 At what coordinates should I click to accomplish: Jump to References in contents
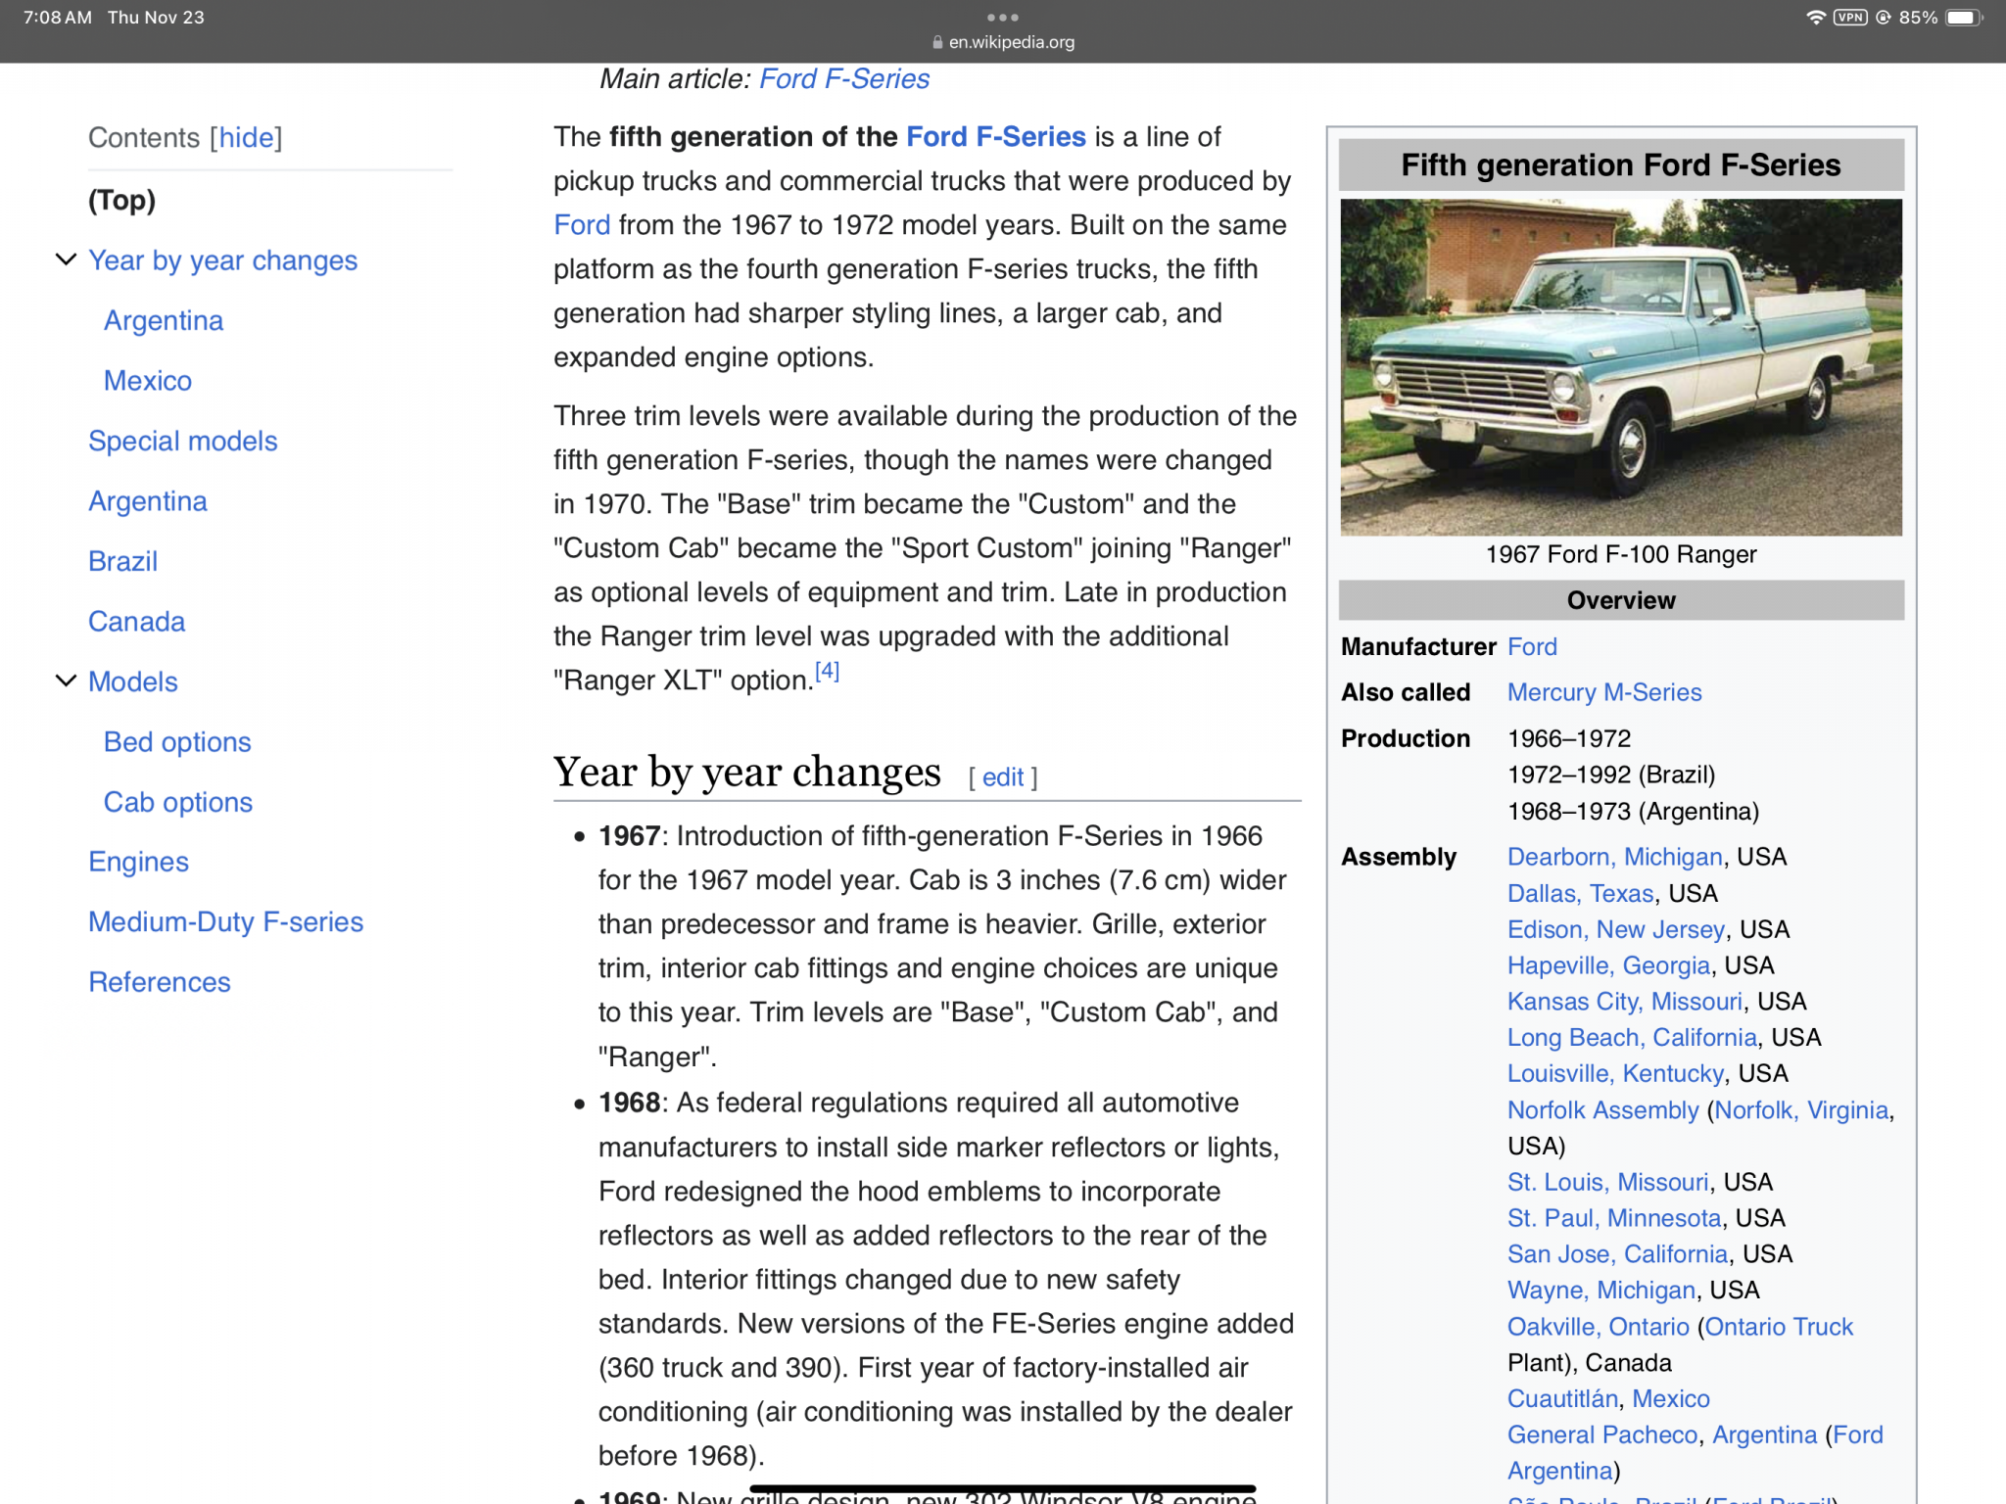tap(159, 982)
